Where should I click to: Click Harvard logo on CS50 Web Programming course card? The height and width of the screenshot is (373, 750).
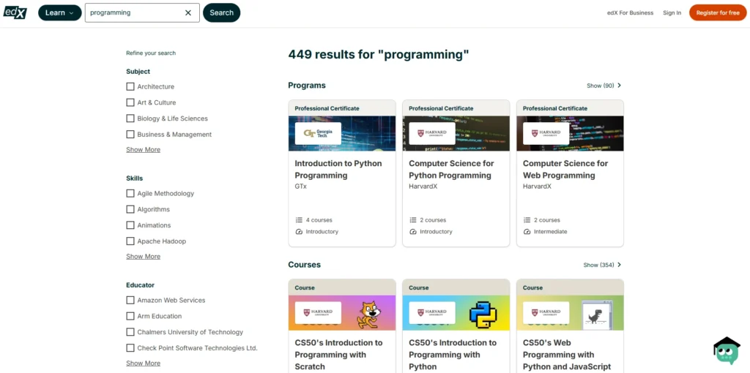pos(546,313)
